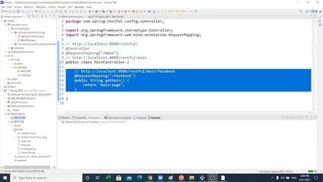
Task: Open the Mail taskbar icon
Action: 129,177
